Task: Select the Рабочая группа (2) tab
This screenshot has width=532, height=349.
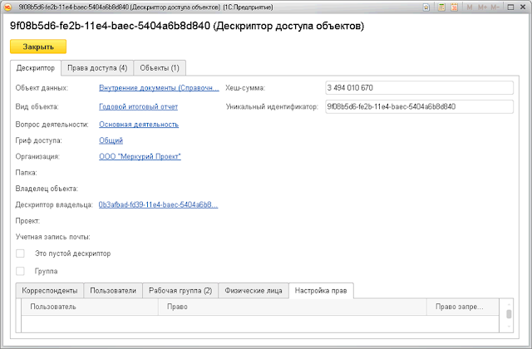Action: click(x=180, y=291)
